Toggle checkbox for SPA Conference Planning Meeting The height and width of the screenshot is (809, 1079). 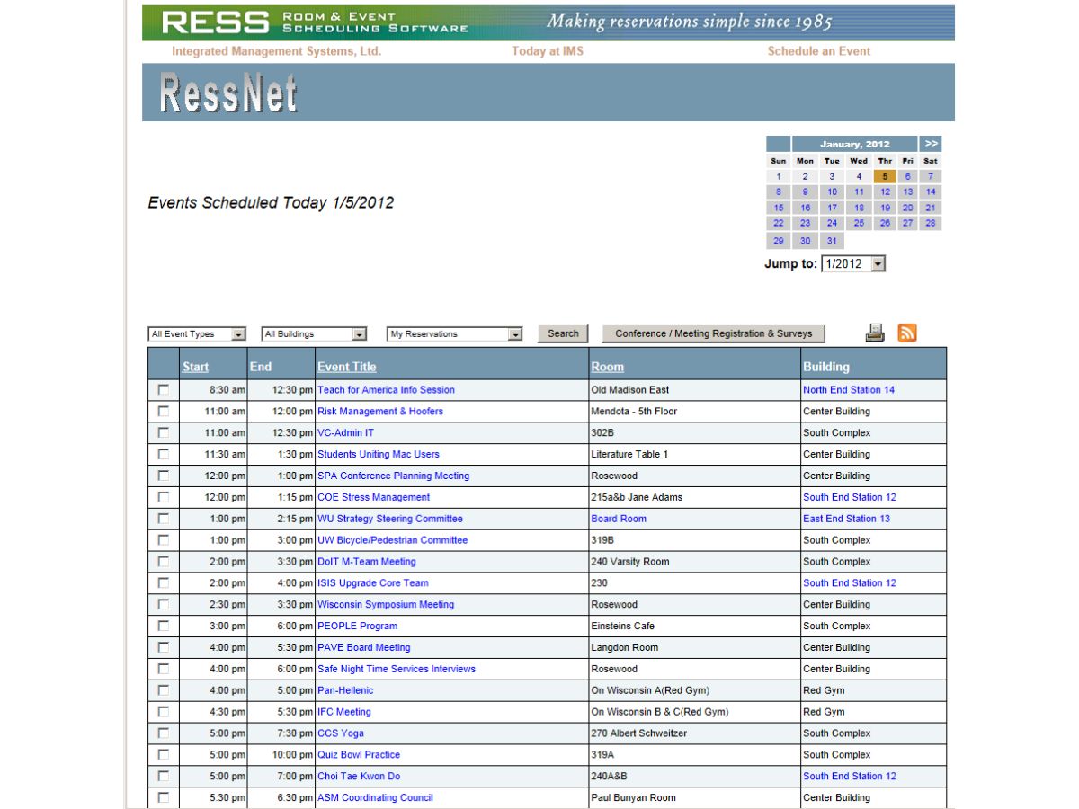[163, 476]
